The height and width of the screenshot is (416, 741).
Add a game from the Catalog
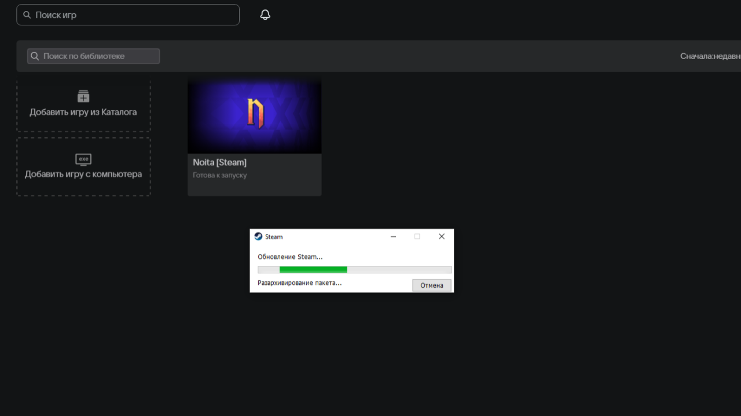point(83,104)
